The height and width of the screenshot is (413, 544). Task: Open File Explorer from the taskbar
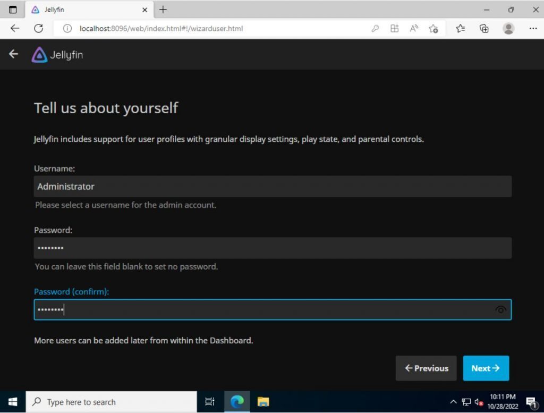coord(262,402)
